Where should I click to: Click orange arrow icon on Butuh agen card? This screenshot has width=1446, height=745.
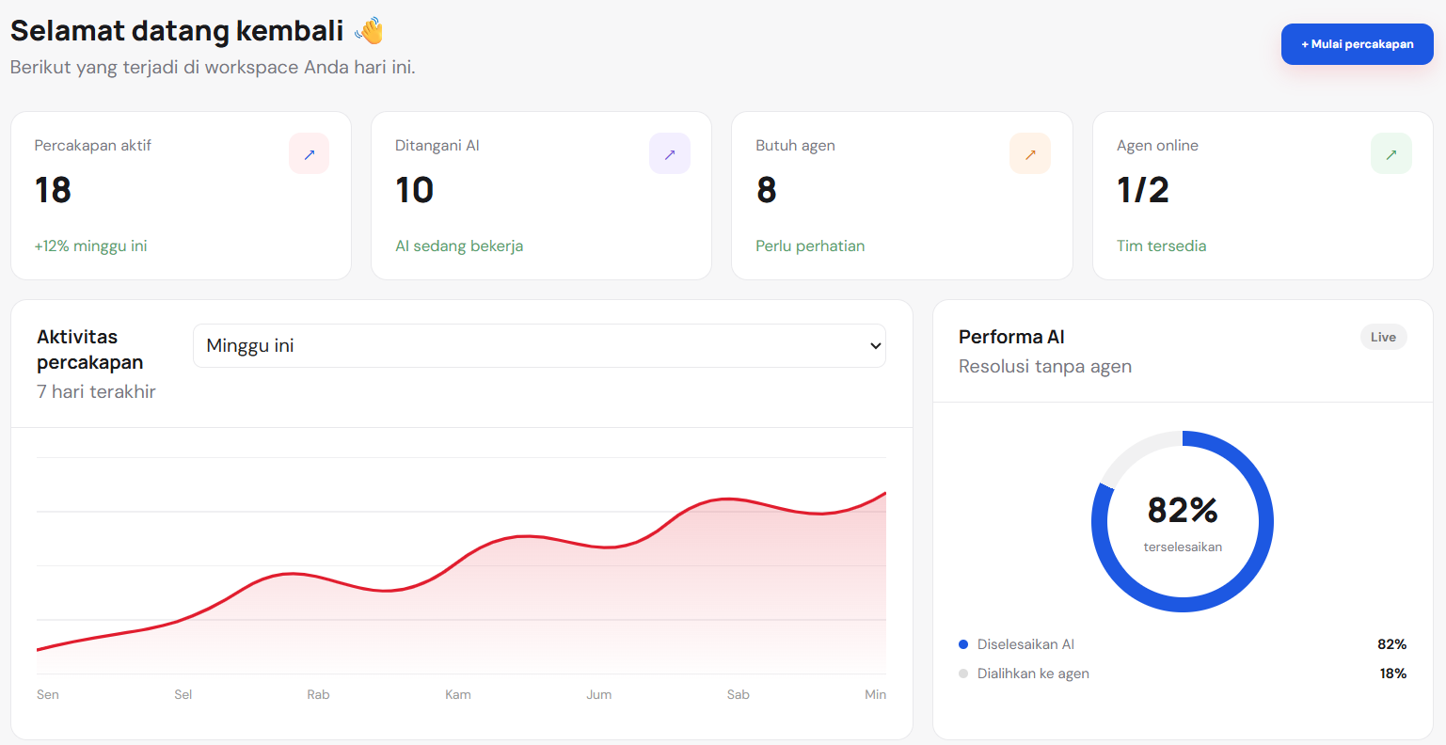(x=1030, y=153)
